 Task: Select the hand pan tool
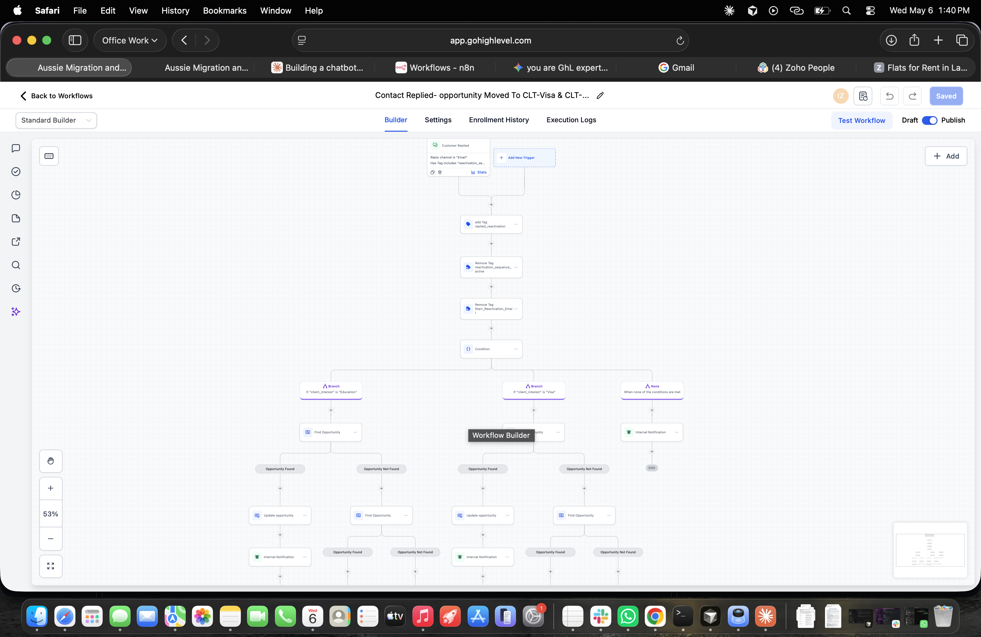[51, 461]
